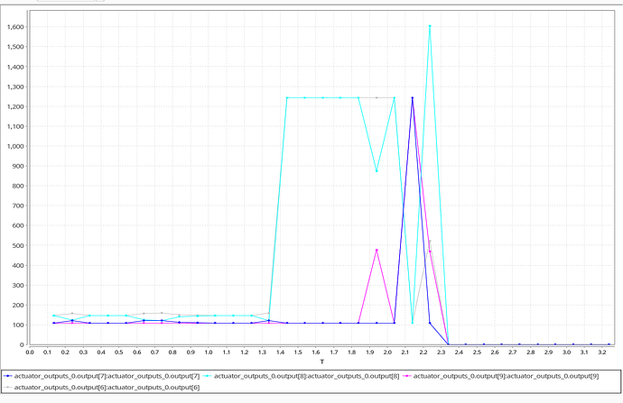Click the gray output[6] legend marker
This screenshot has width=623, height=403.
8,387
